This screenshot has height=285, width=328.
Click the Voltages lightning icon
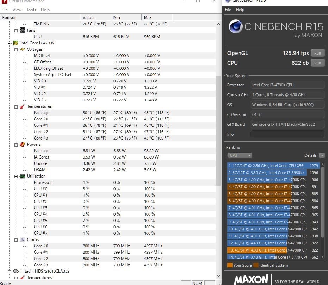click(23, 49)
